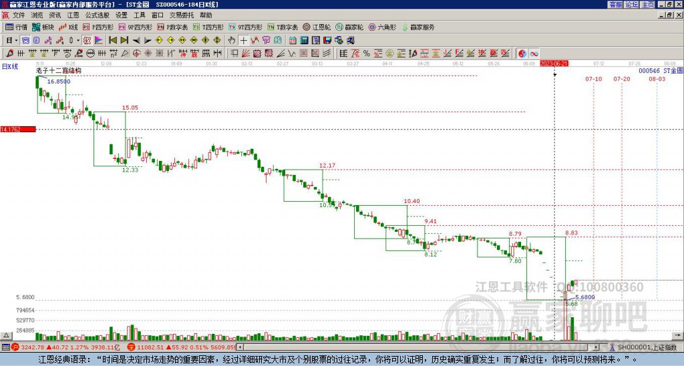Image resolution: width=684 pixels, height=366 pixels.
Task: Click the up-arrow expander above status bar
Action: coord(6,335)
